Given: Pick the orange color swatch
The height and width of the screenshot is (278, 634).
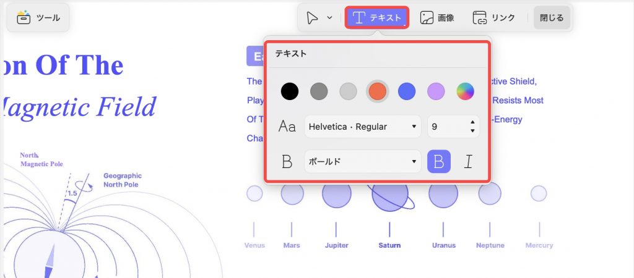Looking at the screenshot, I should click(377, 91).
